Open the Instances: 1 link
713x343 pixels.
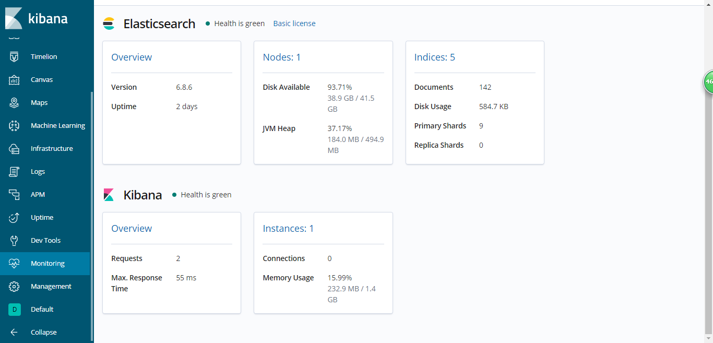point(289,229)
